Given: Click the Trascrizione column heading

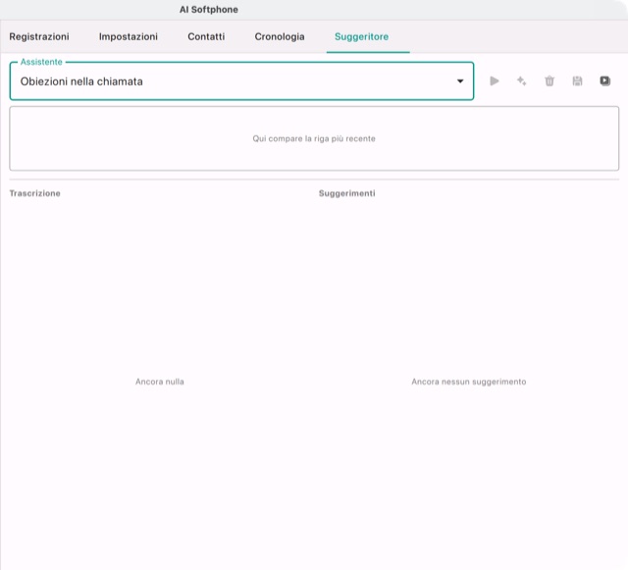Looking at the screenshot, I should tap(35, 193).
